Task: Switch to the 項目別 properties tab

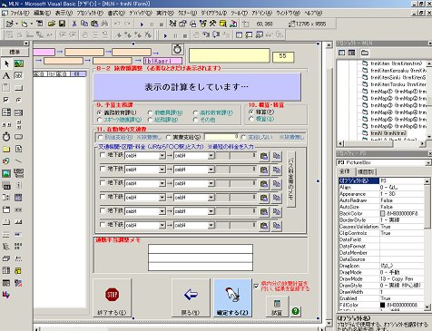Action: [366, 171]
